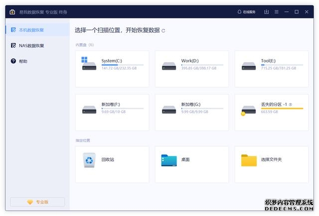Click the 选择文件夹 label
This screenshot has height=216, width=319.
271,159
